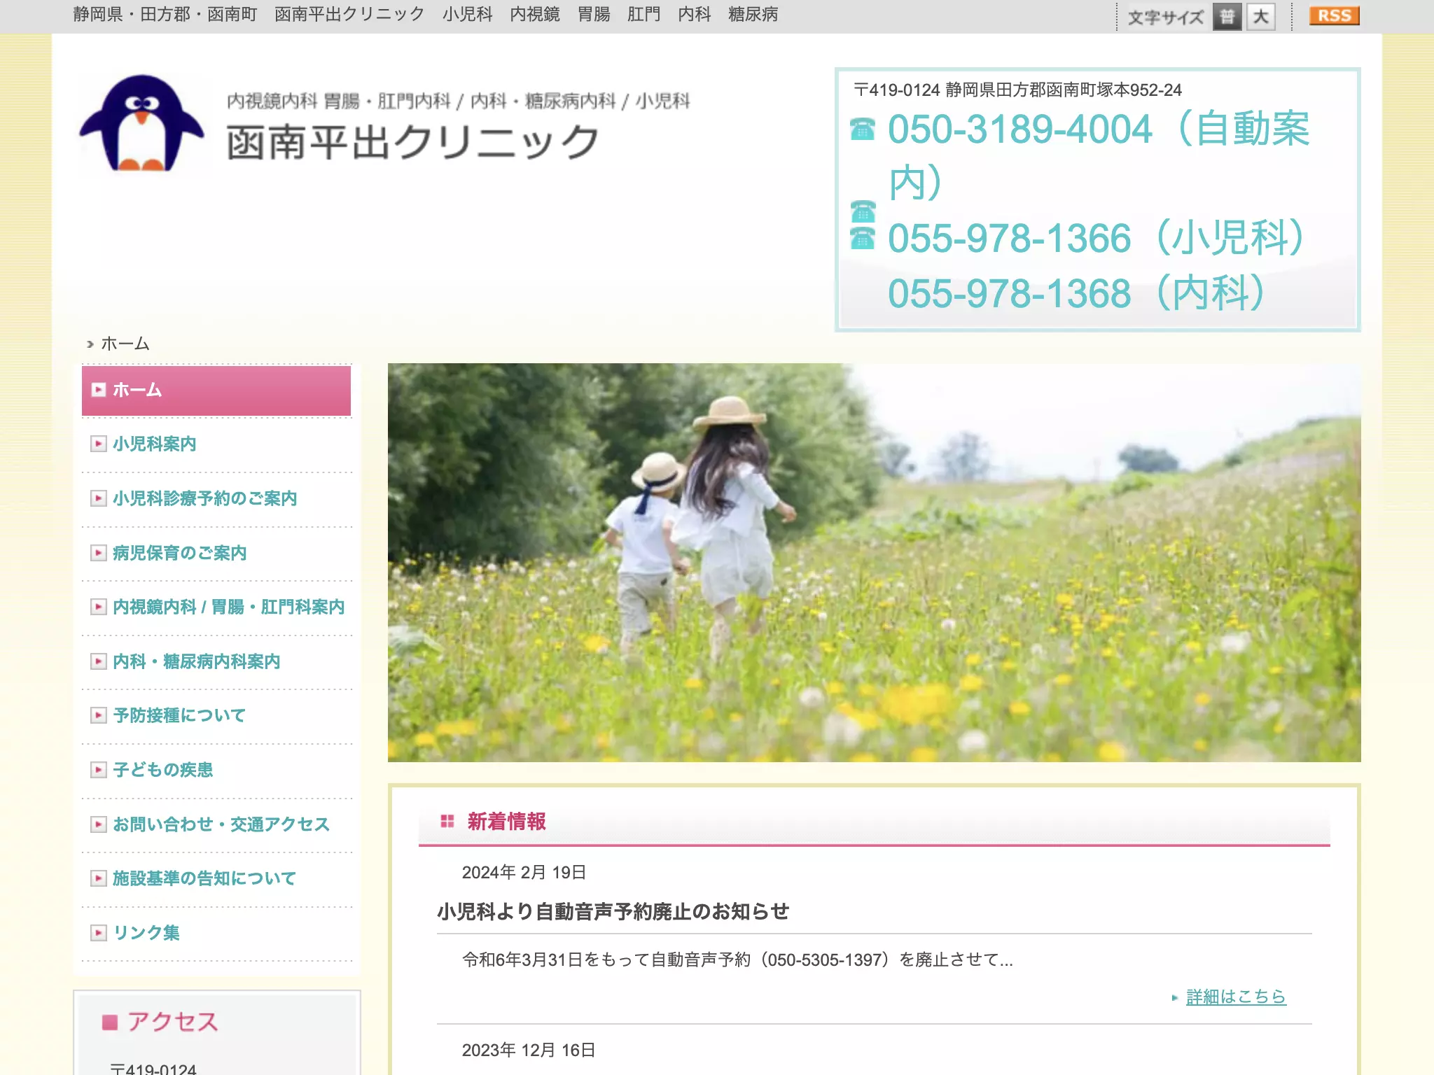This screenshot has height=1075, width=1434.
Task: Click the 2023年 12月 16日 news date
Action: click(529, 1051)
